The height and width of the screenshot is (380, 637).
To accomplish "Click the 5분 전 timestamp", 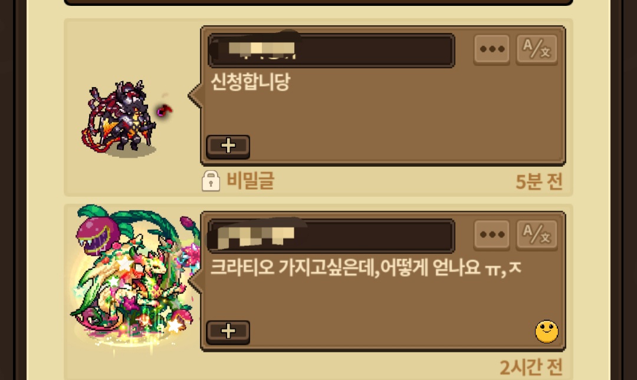I will [539, 181].
